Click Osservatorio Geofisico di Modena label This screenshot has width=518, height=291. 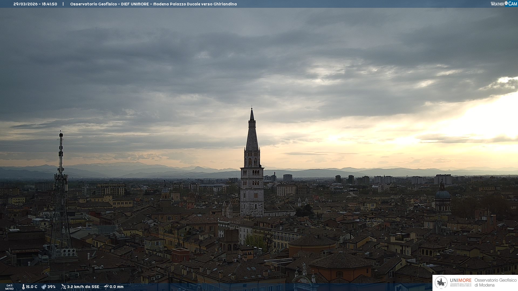[x=495, y=283]
